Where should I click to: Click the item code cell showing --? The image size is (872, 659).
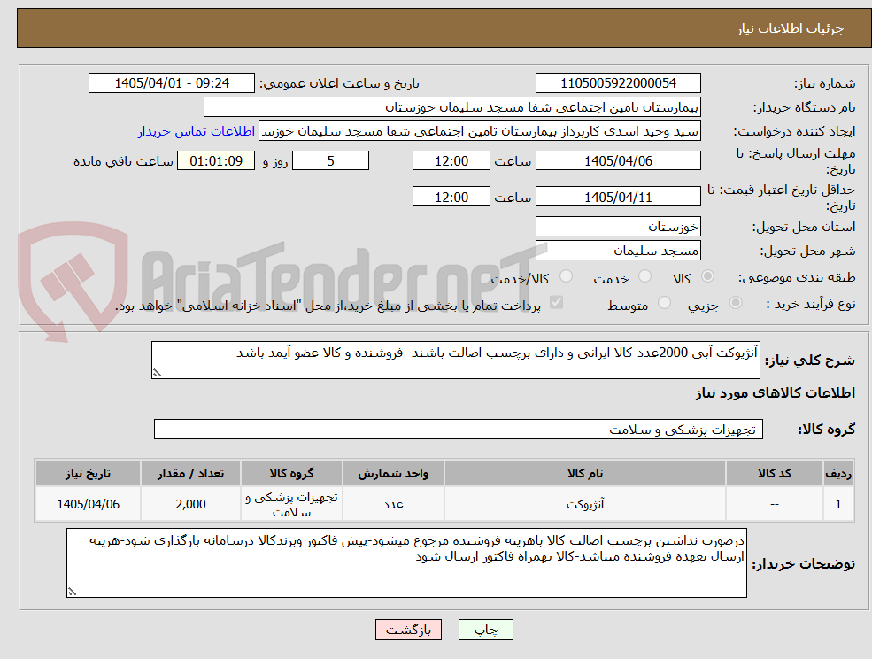click(x=774, y=504)
